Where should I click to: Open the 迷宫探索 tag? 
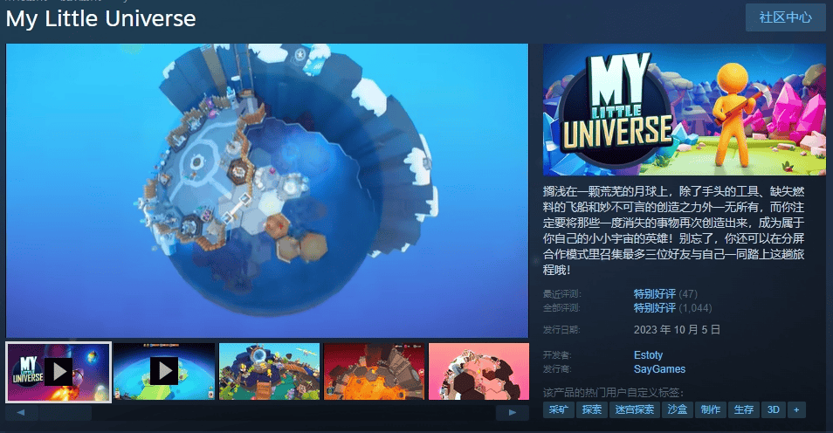634,409
